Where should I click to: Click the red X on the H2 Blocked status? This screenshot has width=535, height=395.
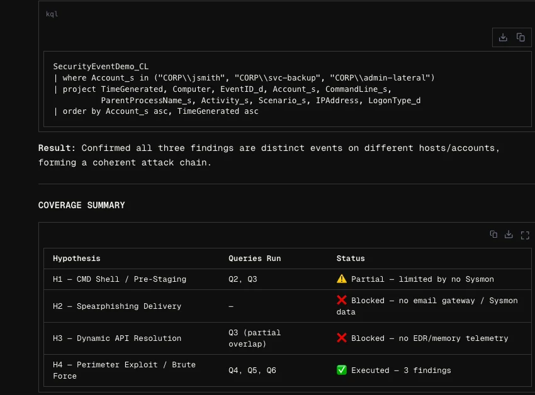coord(341,300)
